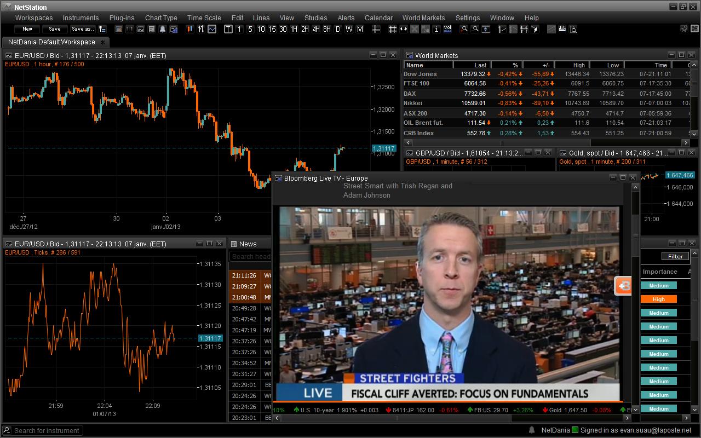Viewport: 701px width, 438px height.
Task: Click the news row timed 21:11:26
Action: pos(250,275)
